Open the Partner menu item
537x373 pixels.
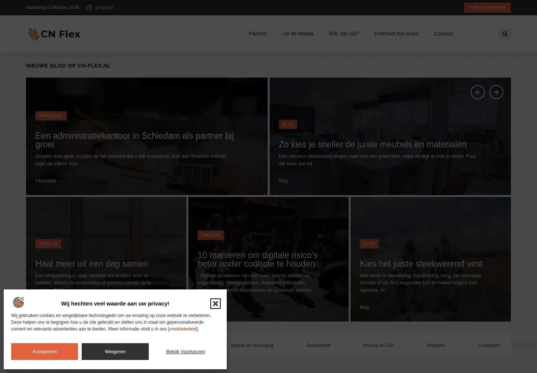(x=258, y=34)
